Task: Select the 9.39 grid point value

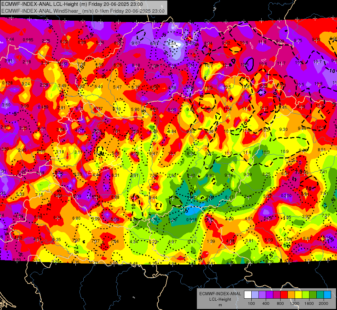Action: pyautogui.click(x=248, y=174)
